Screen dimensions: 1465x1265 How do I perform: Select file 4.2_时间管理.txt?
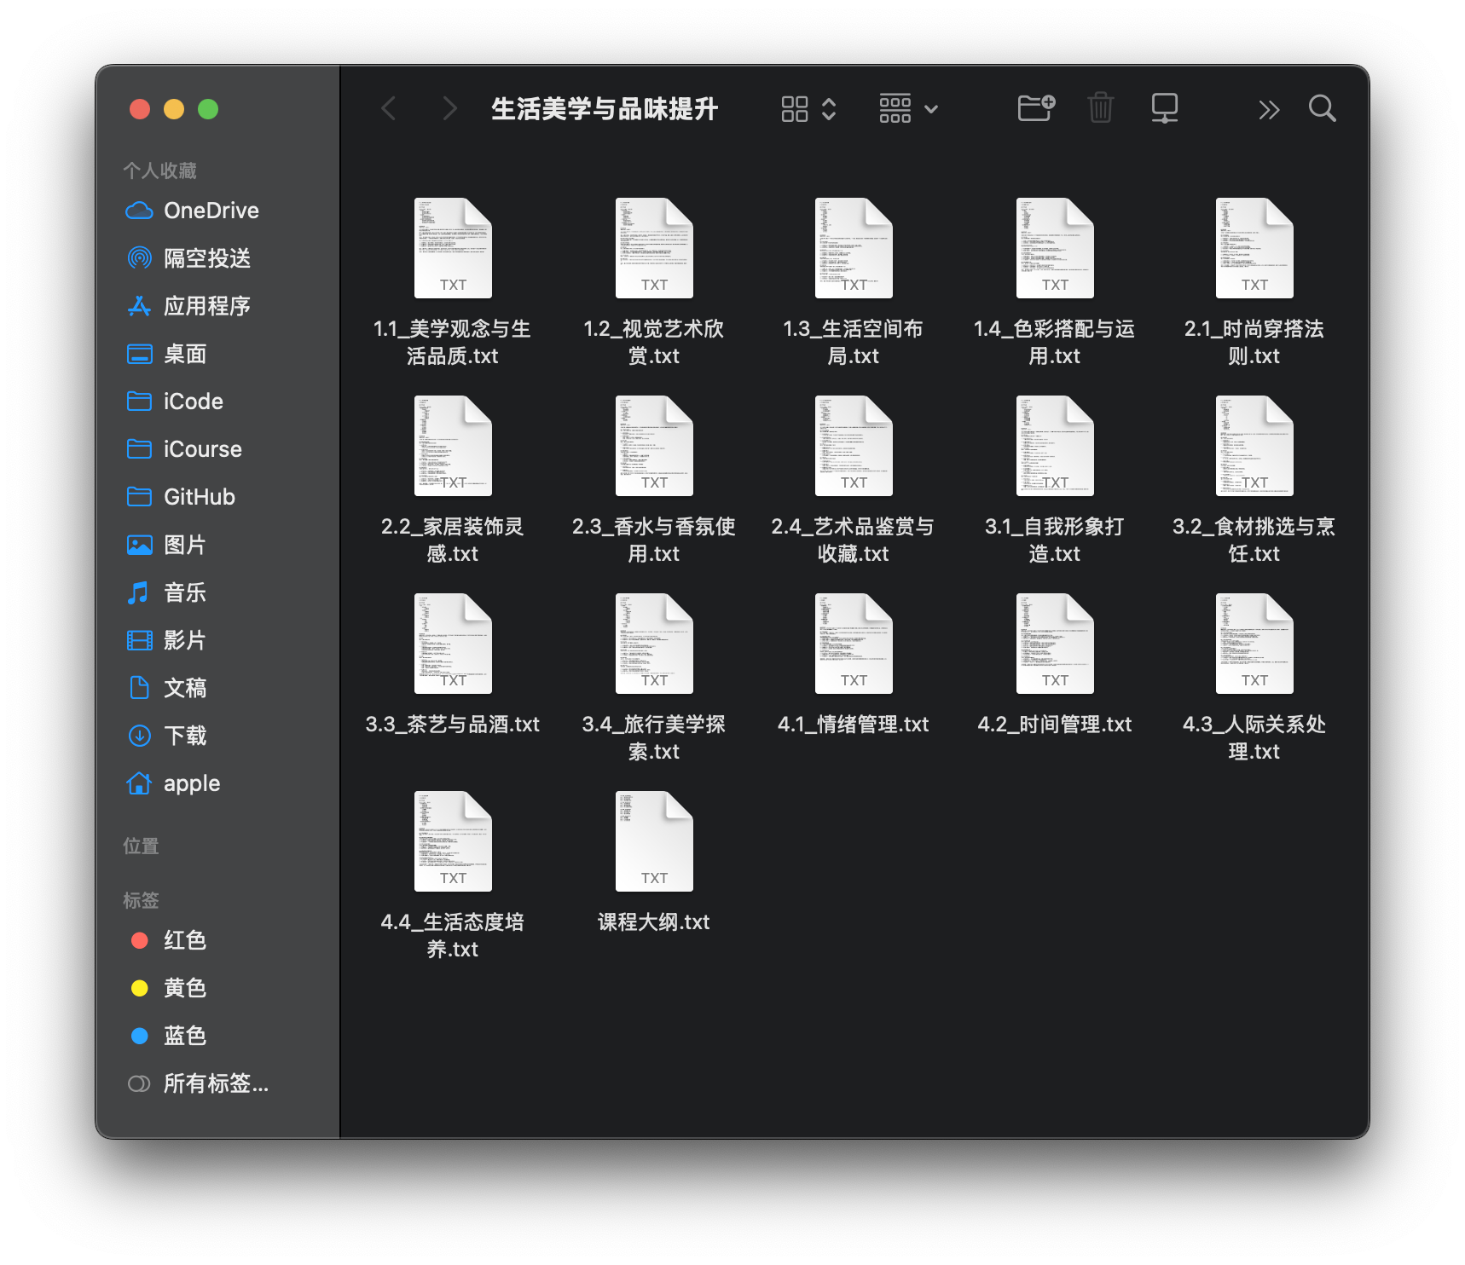[x=1055, y=665]
